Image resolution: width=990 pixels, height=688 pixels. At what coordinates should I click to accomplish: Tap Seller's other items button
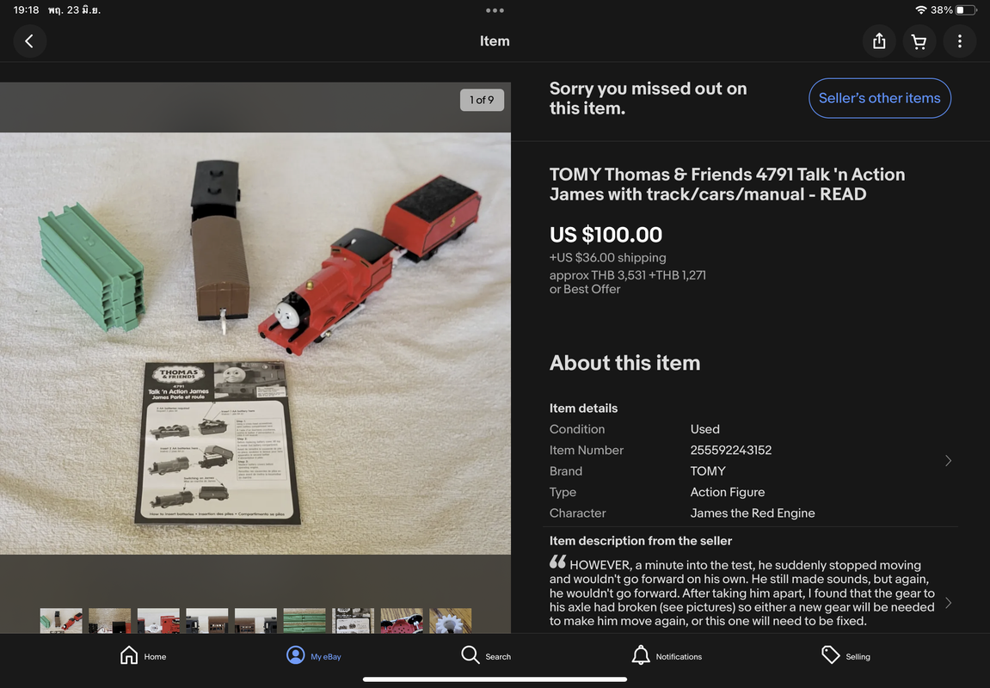(880, 98)
